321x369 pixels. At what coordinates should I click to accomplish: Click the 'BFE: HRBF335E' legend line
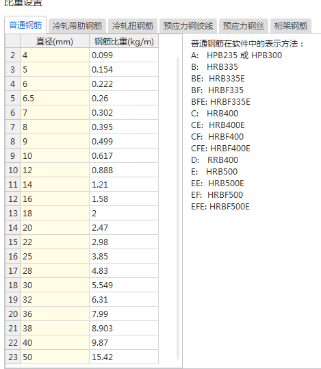coord(220,102)
